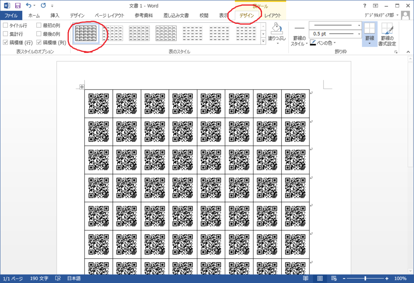Screen dimensions: 414x283
Task: Select the fourth table style thumbnail
Action: point(166,33)
